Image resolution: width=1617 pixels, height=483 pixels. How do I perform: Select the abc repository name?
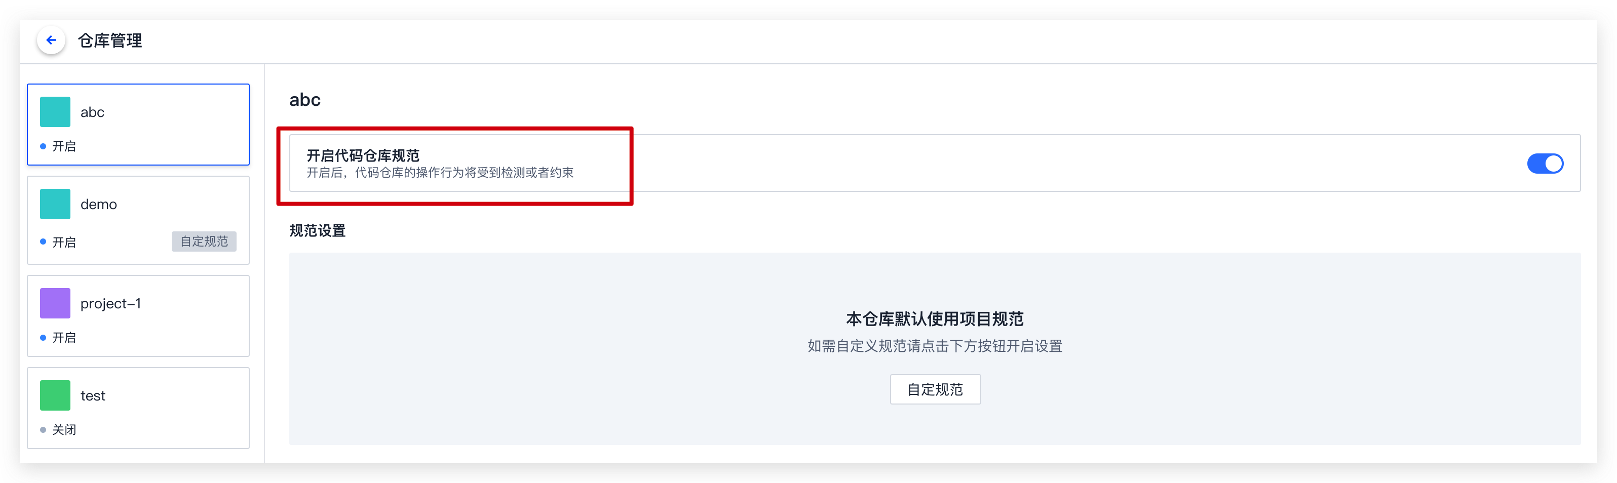click(92, 112)
